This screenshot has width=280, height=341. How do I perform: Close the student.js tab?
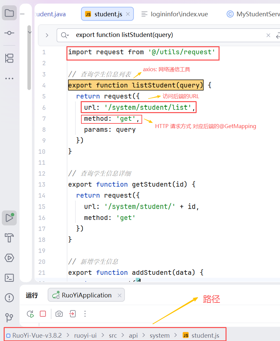128,14
